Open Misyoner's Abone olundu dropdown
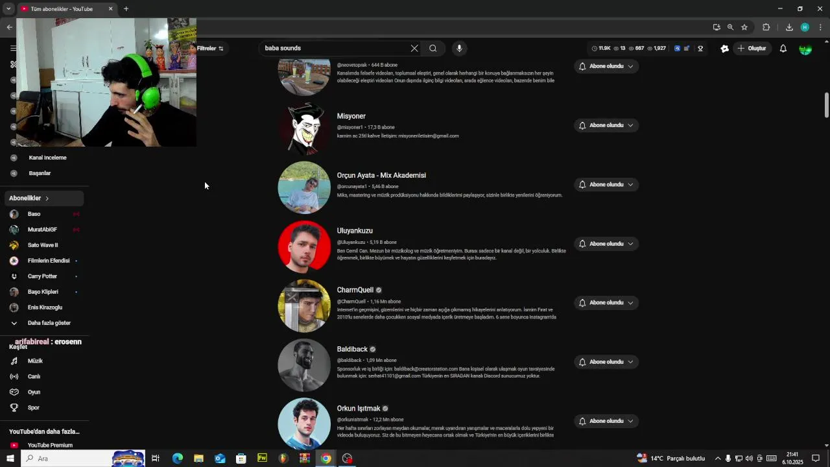The width and height of the screenshot is (830, 467). click(606, 125)
